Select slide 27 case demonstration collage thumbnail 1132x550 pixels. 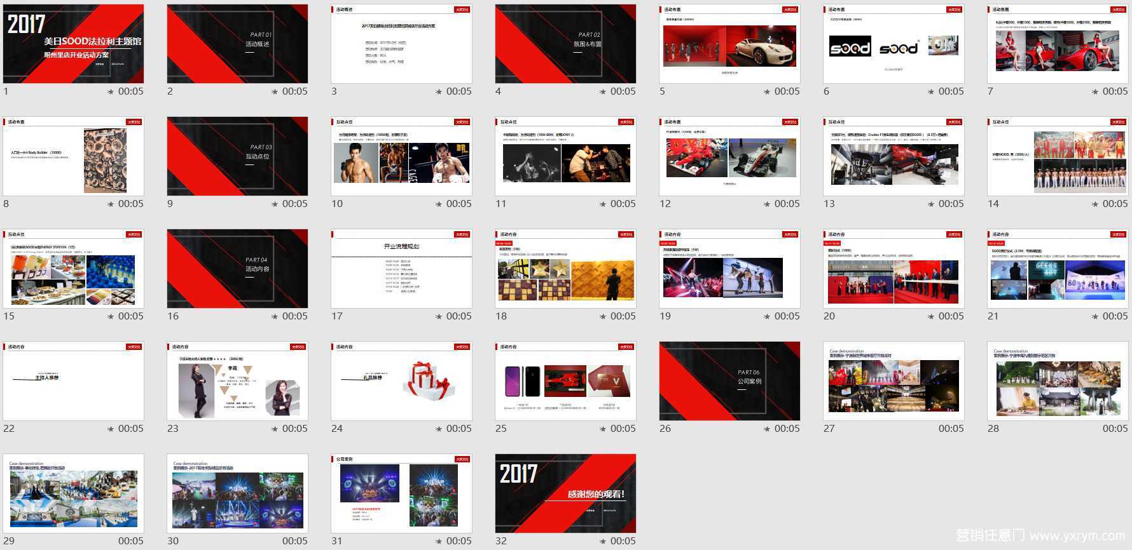point(894,381)
